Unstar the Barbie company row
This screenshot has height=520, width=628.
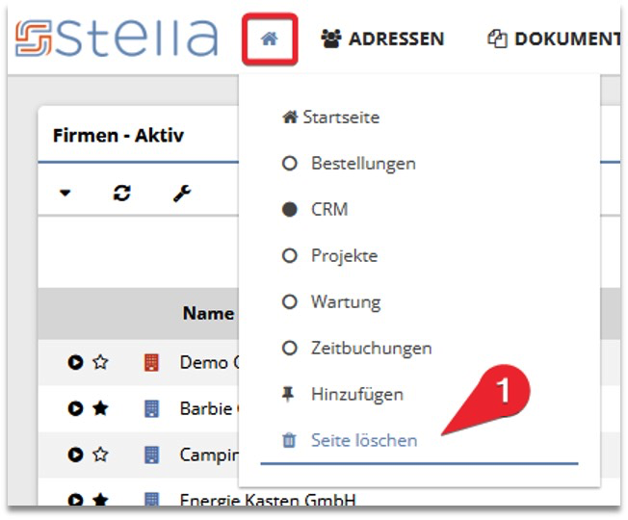pos(100,409)
